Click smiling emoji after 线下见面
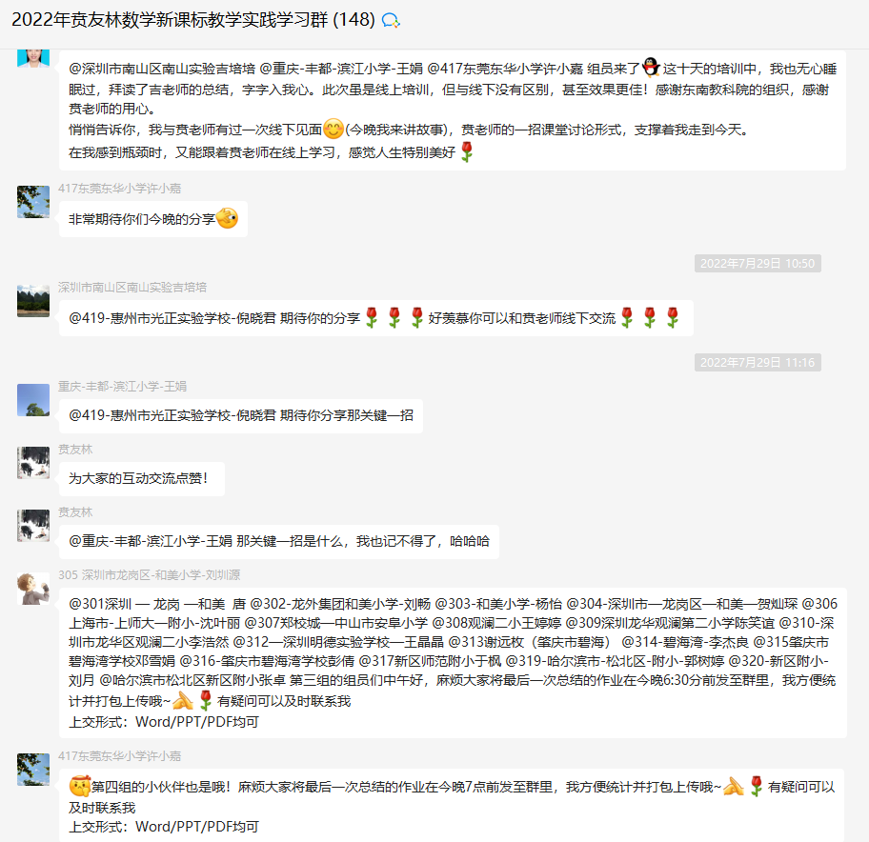 333,129
